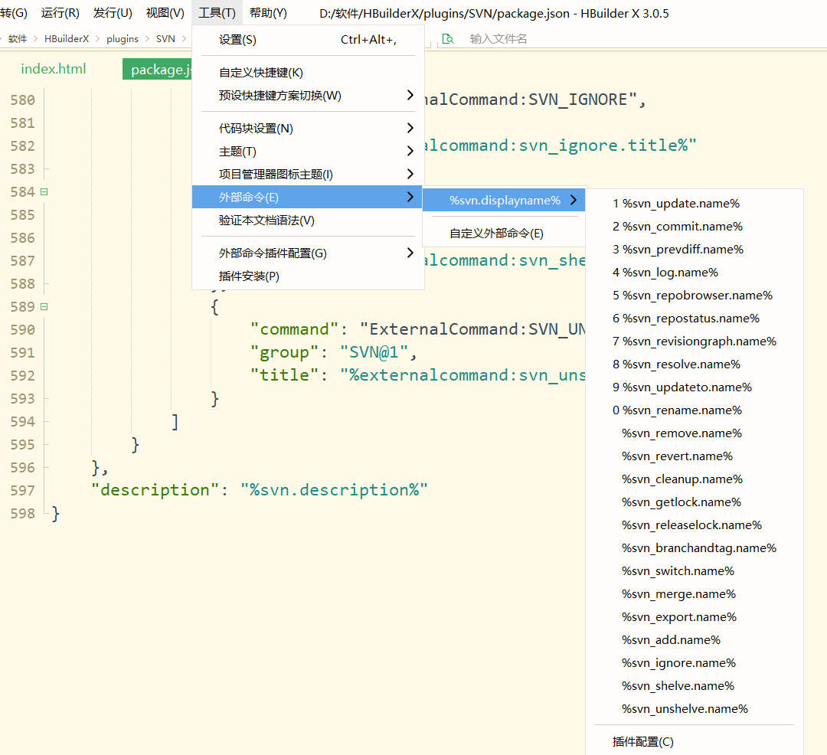Click %svn_revert.name% in SVN submenu
827x755 pixels.
pos(677,456)
